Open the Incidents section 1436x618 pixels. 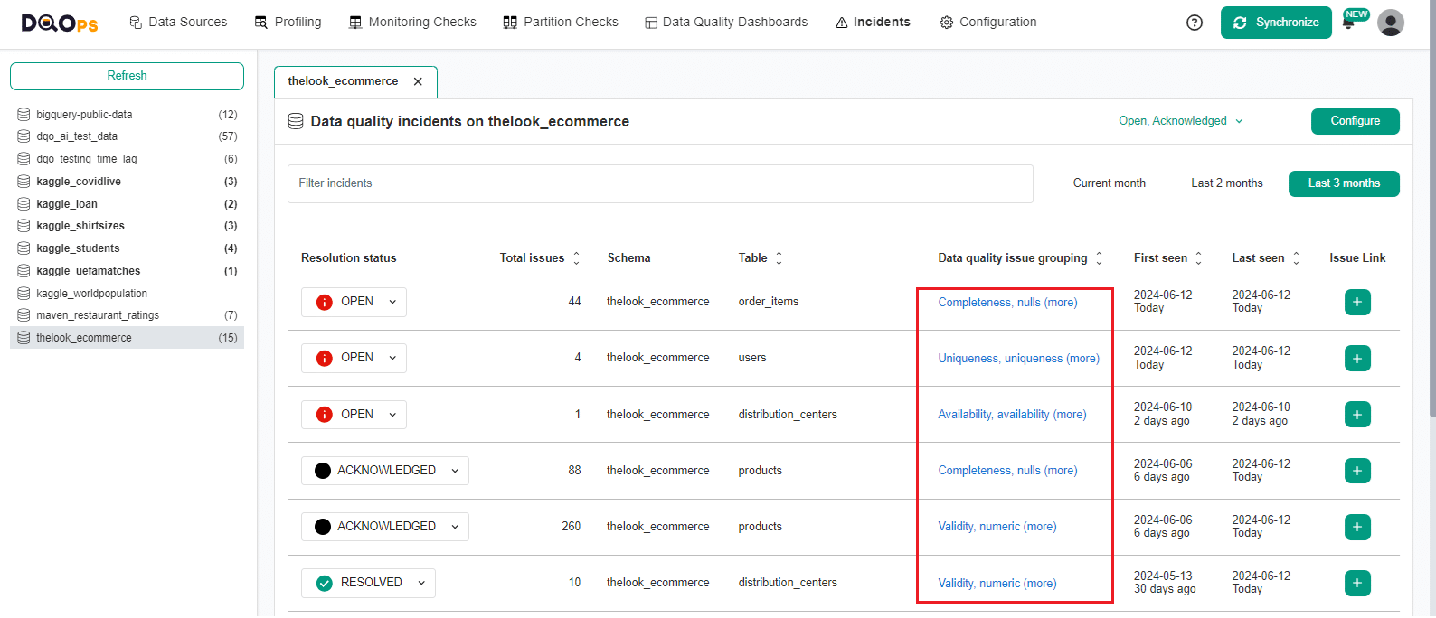(873, 22)
